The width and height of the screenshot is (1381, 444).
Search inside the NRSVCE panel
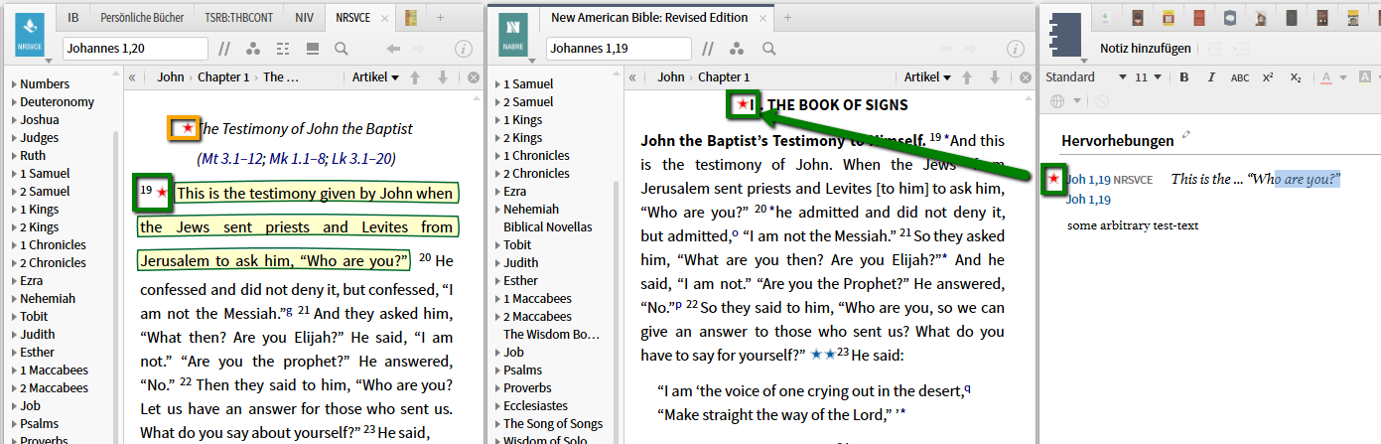341,49
